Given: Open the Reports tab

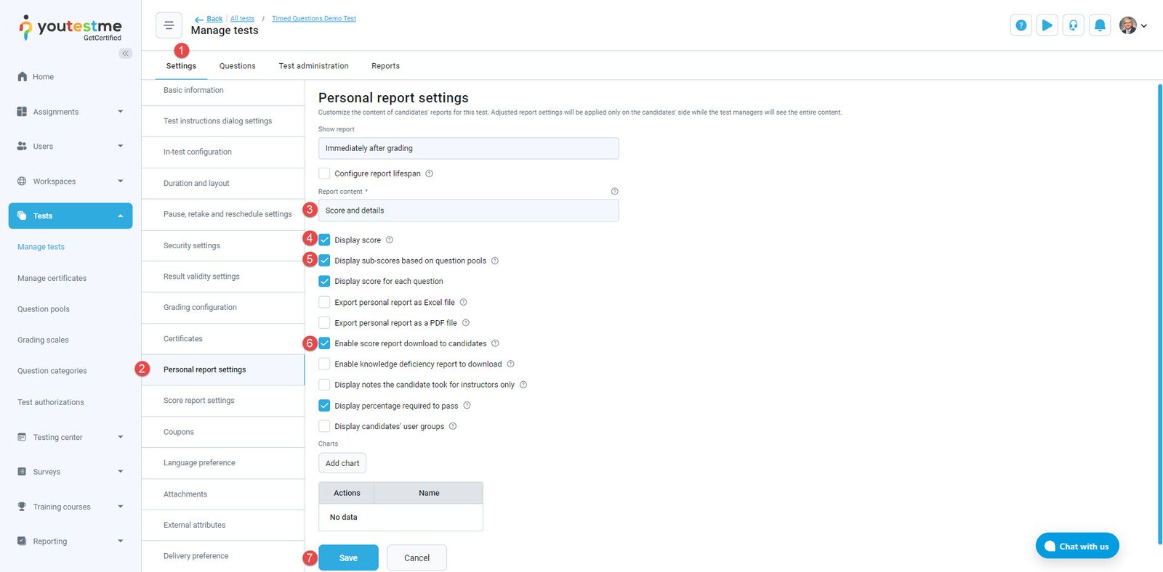Looking at the screenshot, I should pyautogui.click(x=385, y=66).
